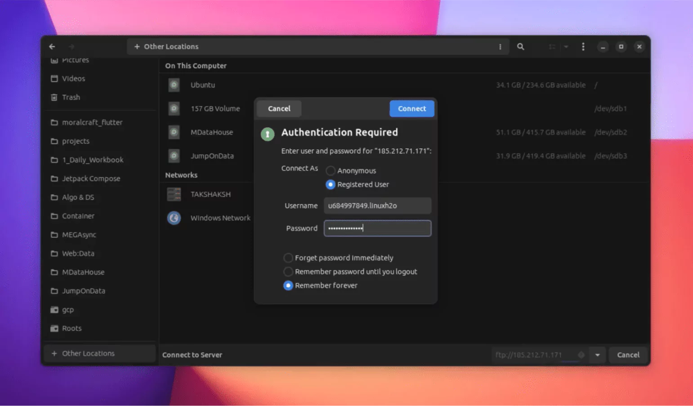Image resolution: width=693 pixels, height=406 pixels.
Task: Click the authentication key icon
Action: coord(268,134)
